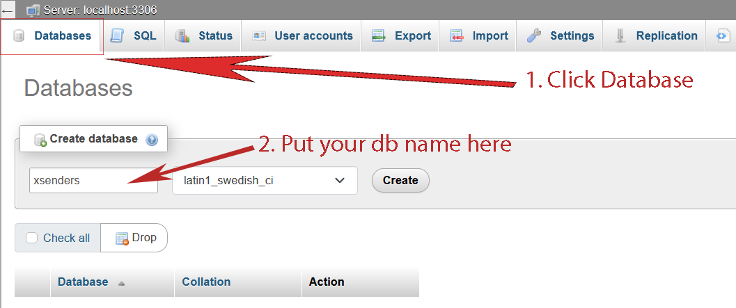Toggle the Check all checkbox
The image size is (736, 308).
31,238
